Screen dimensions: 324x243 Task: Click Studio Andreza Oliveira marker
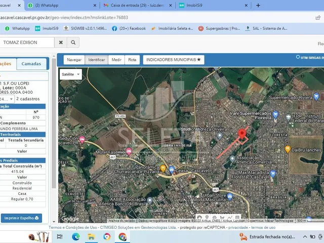[x=220, y=136]
